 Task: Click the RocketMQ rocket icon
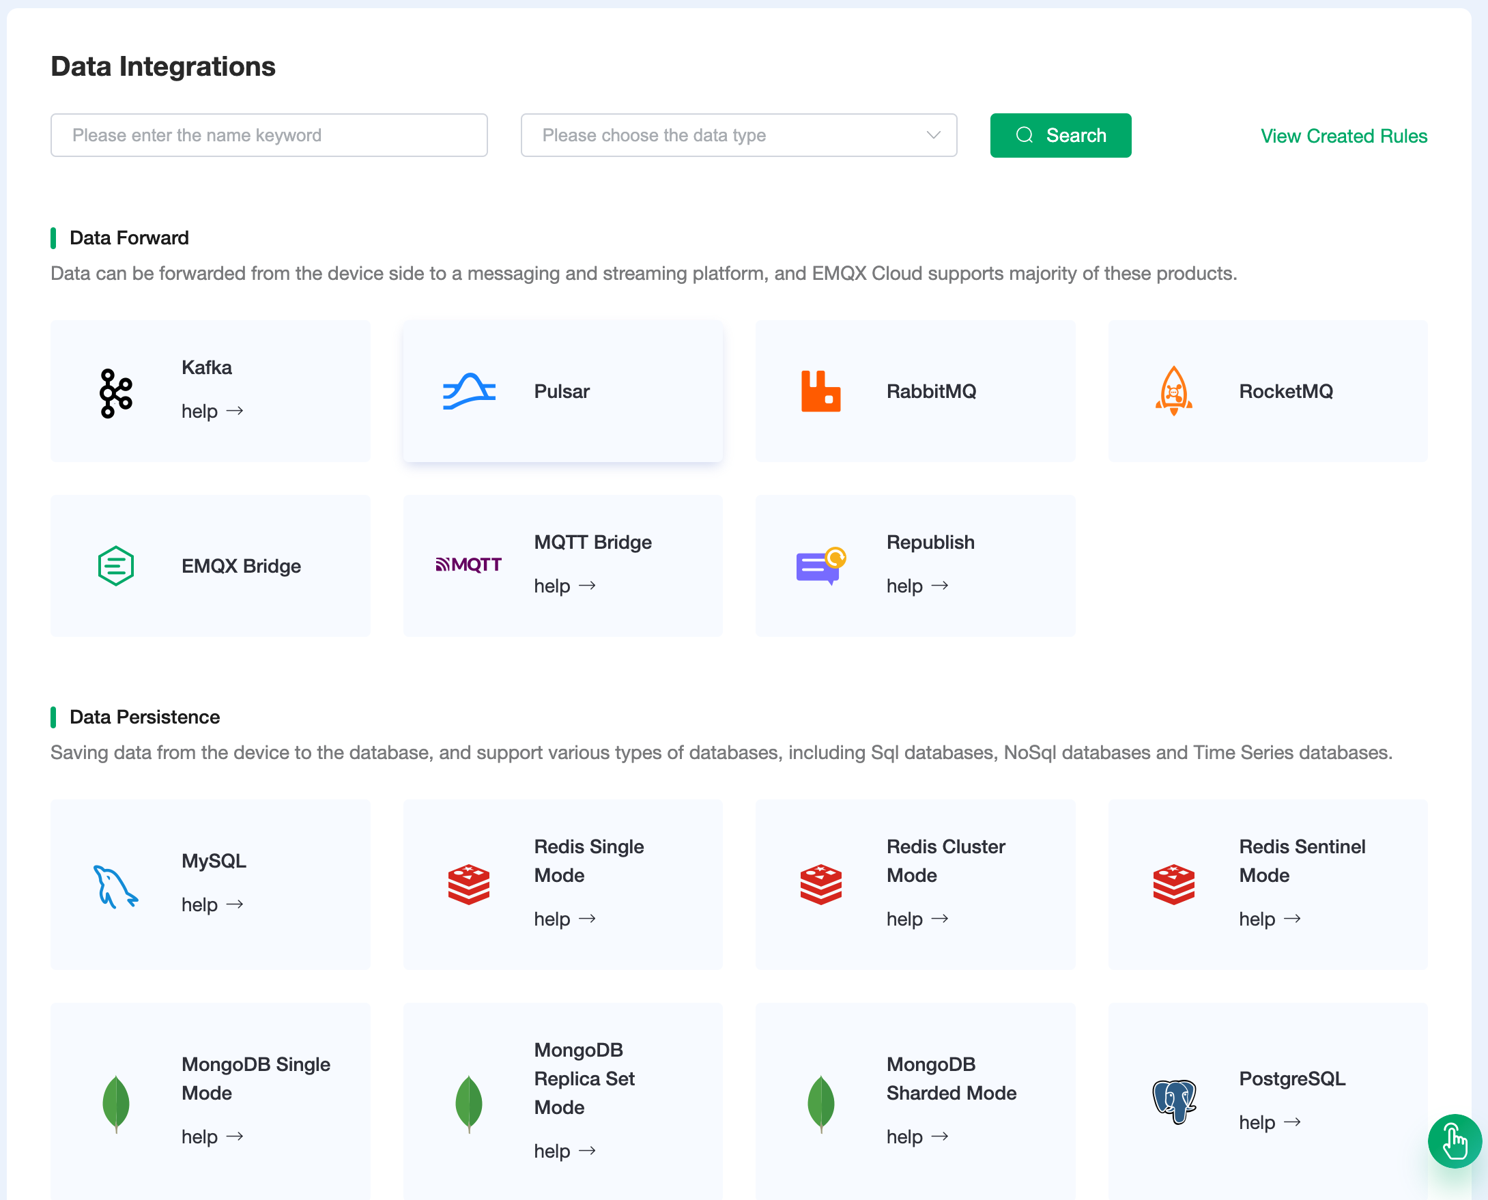pyautogui.click(x=1173, y=390)
